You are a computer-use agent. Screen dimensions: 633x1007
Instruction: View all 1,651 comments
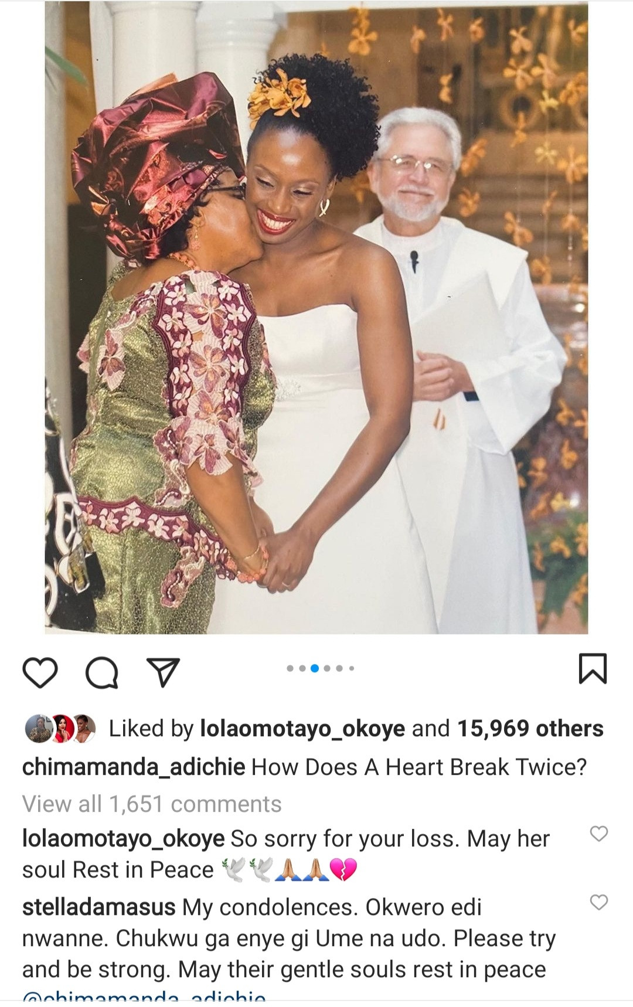[152, 804]
